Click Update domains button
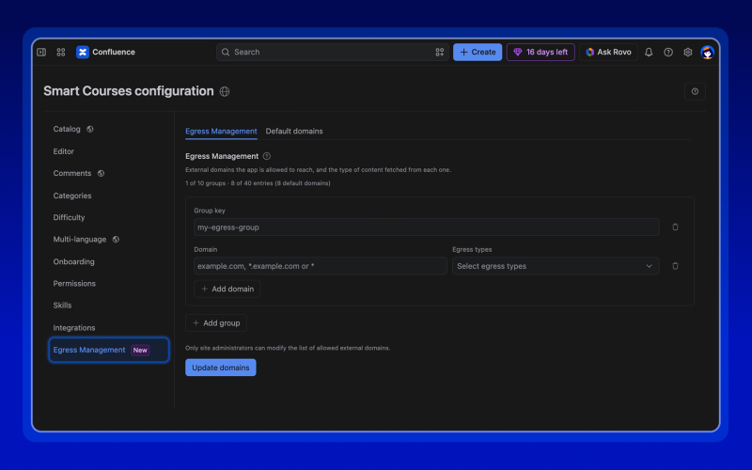Viewport: 752px width, 470px height. (221, 368)
